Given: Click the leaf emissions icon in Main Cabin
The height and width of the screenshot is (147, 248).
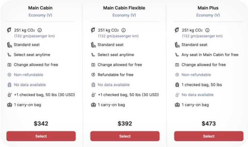Looking at the screenshot, I should click(9, 30).
